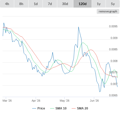Click the remove graph button
This screenshot has width=120, height=115.
point(108,11)
